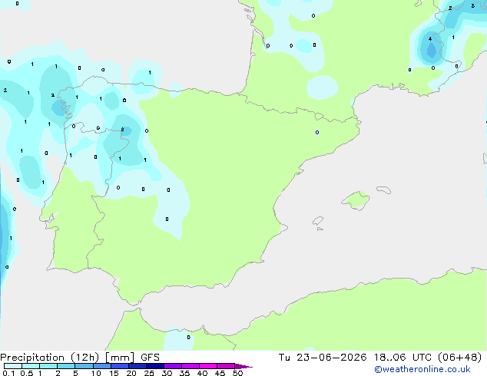Click the "Tu 23-06-2026 18..06 UTC (06+48)" timestamp

380,358
